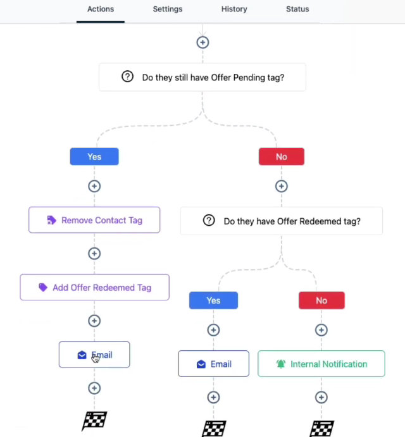Click plus icon below Add Offer Redeemed Tag
Image resolution: width=405 pixels, height=437 pixels.
pyautogui.click(x=94, y=321)
